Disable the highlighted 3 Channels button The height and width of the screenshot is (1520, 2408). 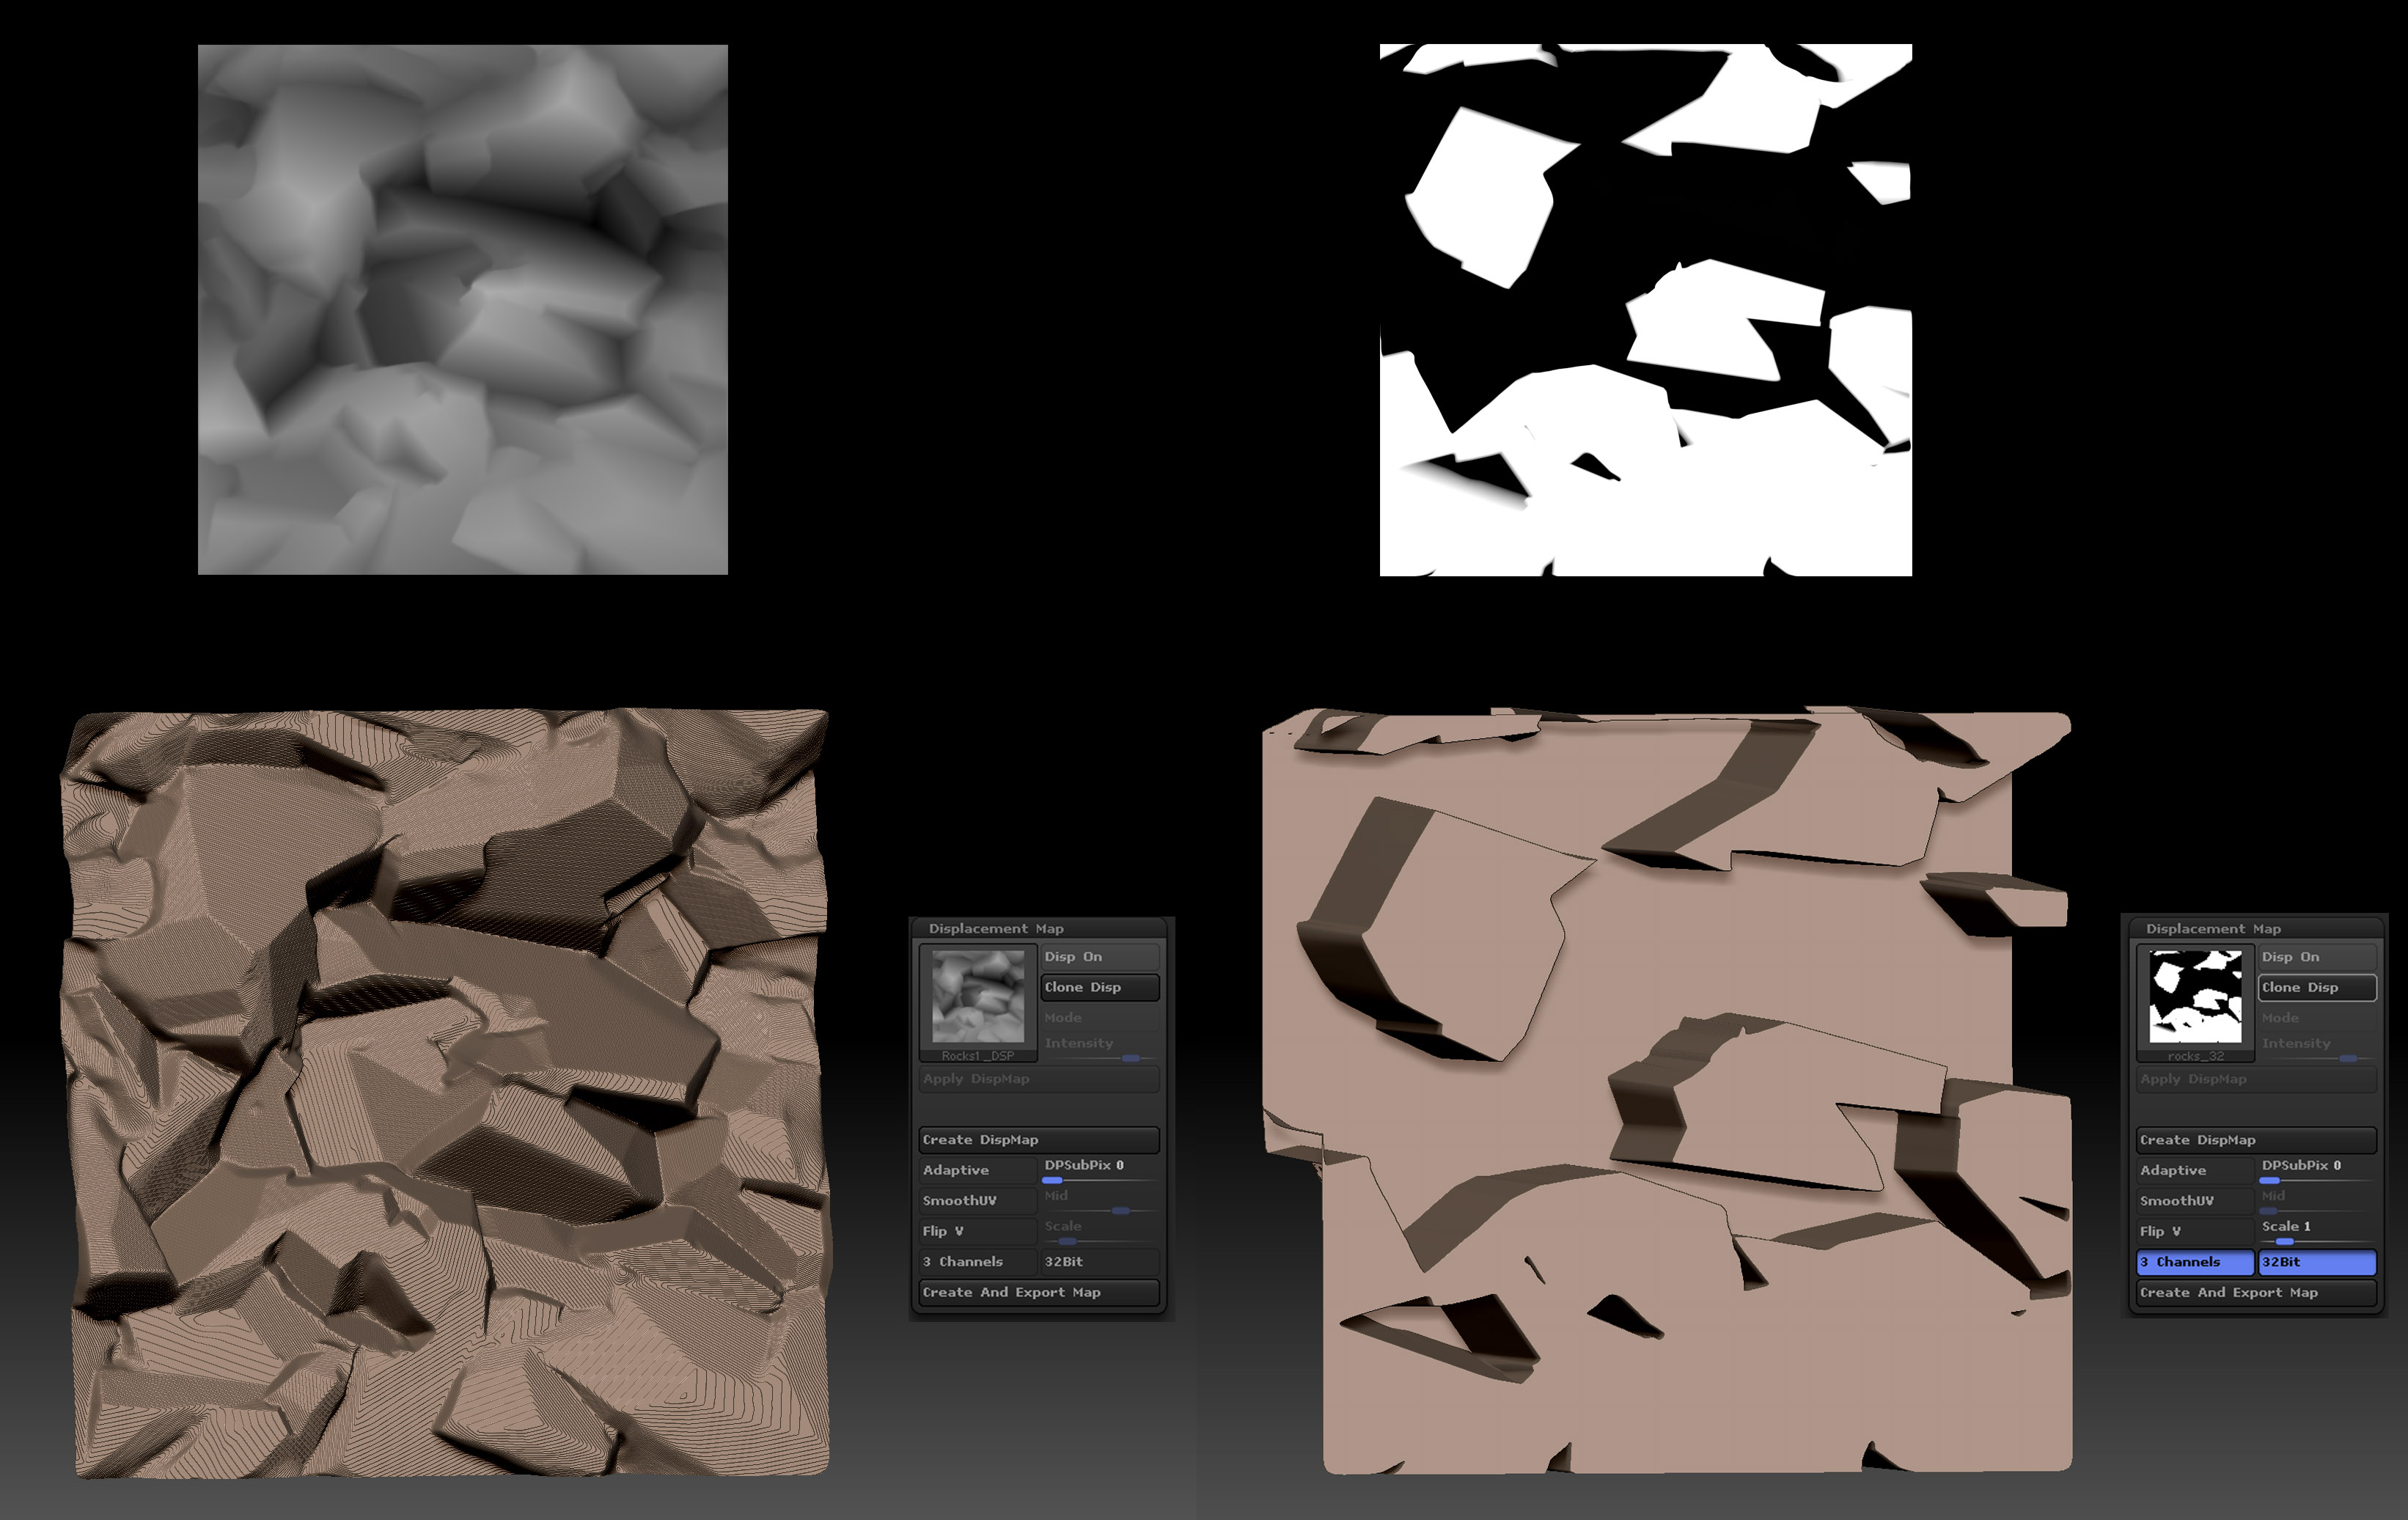click(x=2195, y=1262)
